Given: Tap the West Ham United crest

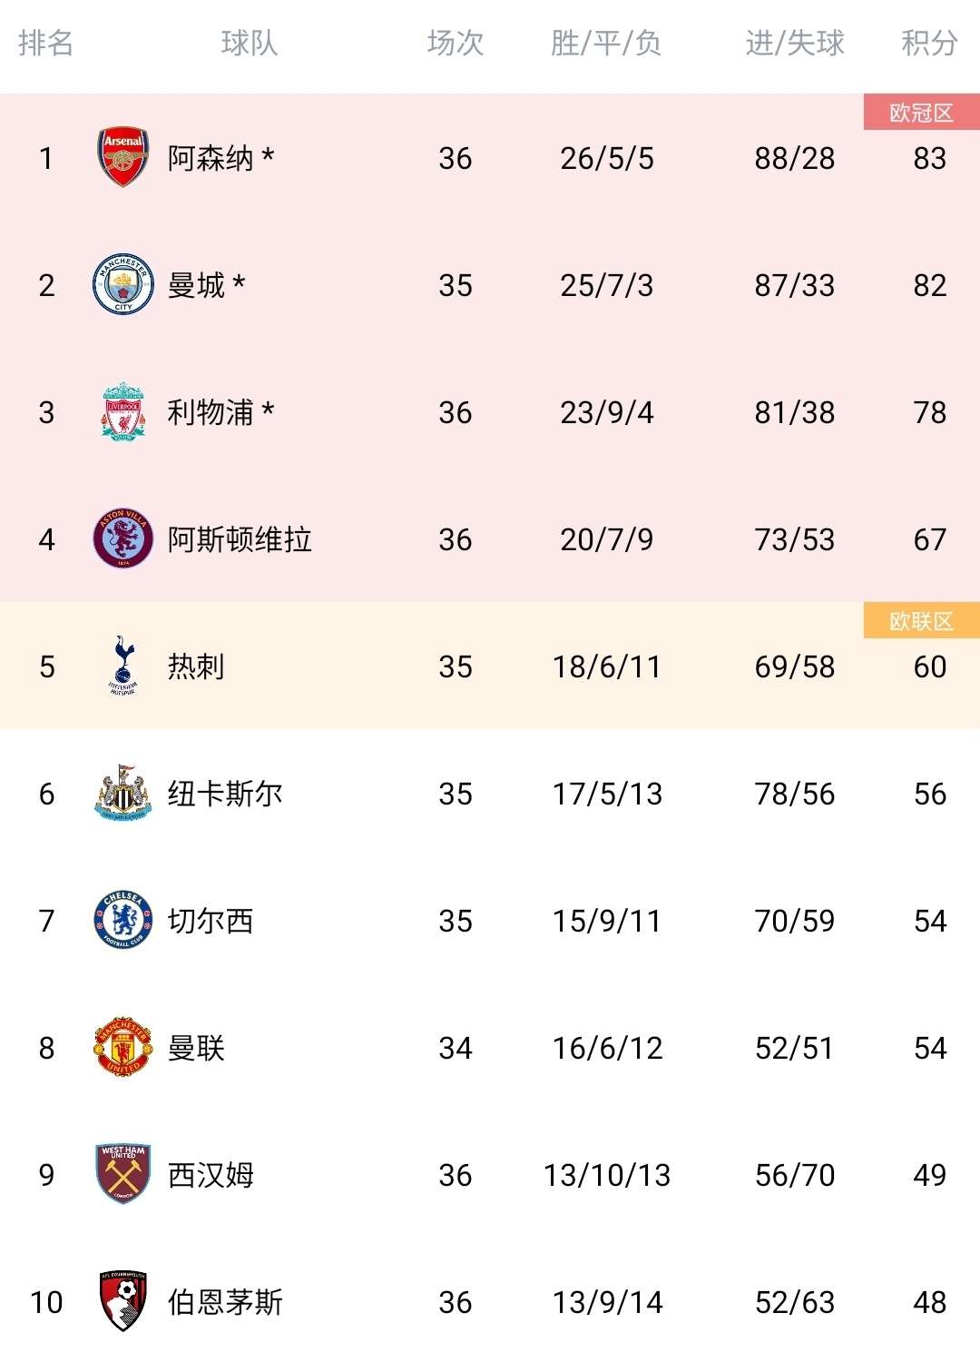Looking at the screenshot, I should [x=122, y=1175].
